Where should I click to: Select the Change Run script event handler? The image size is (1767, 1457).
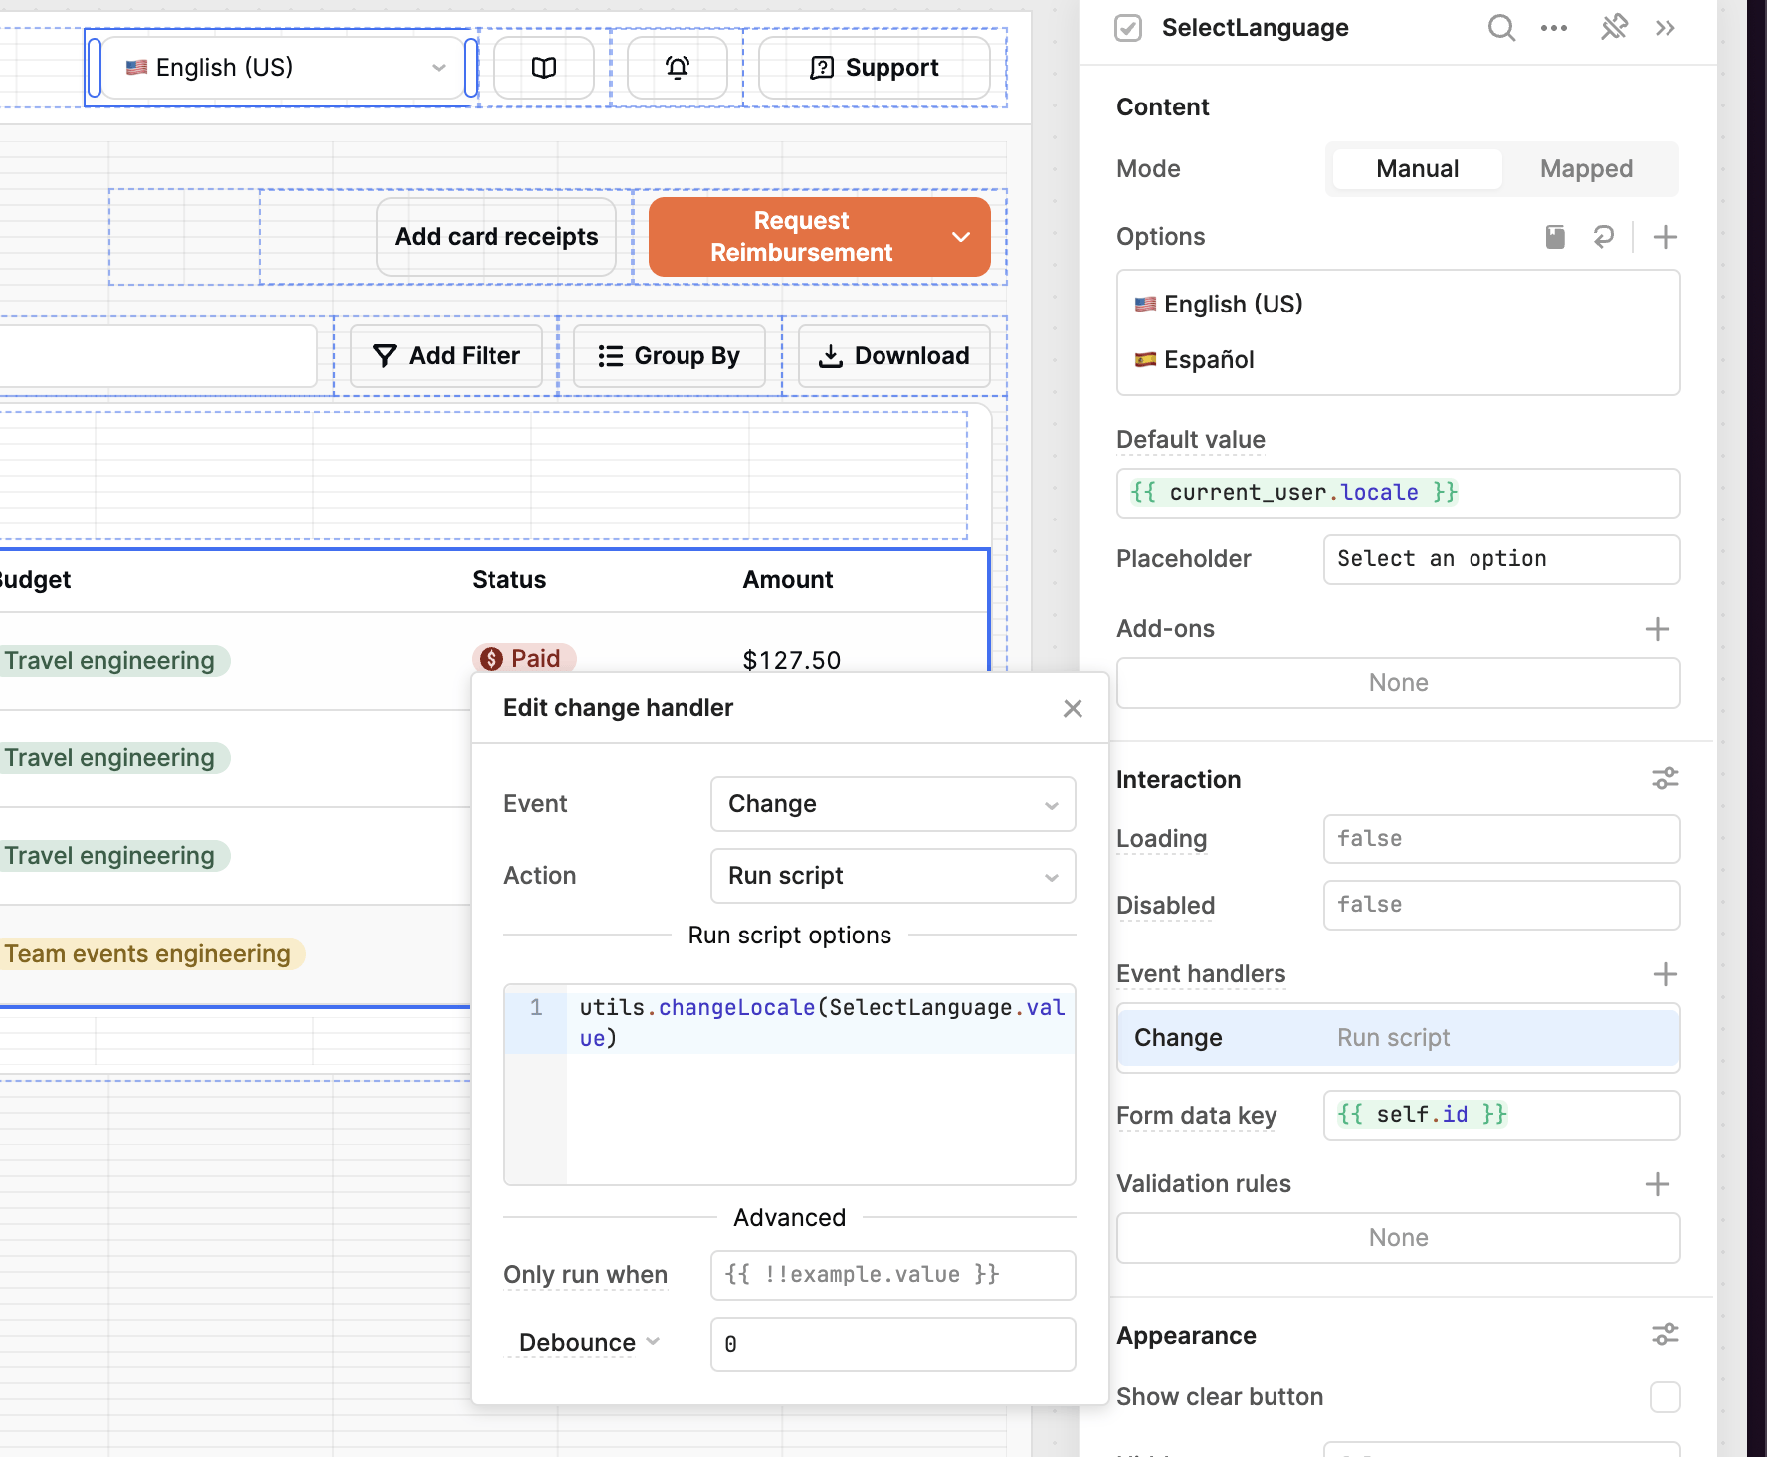[x=1398, y=1038]
